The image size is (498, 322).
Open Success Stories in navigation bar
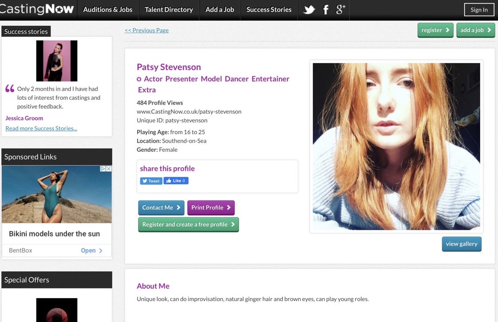(269, 10)
